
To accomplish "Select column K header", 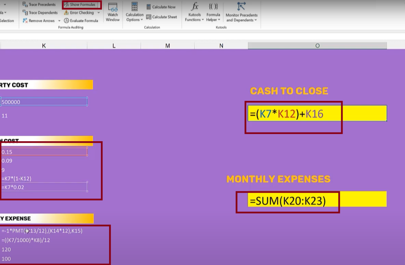I will click(x=44, y=46).
